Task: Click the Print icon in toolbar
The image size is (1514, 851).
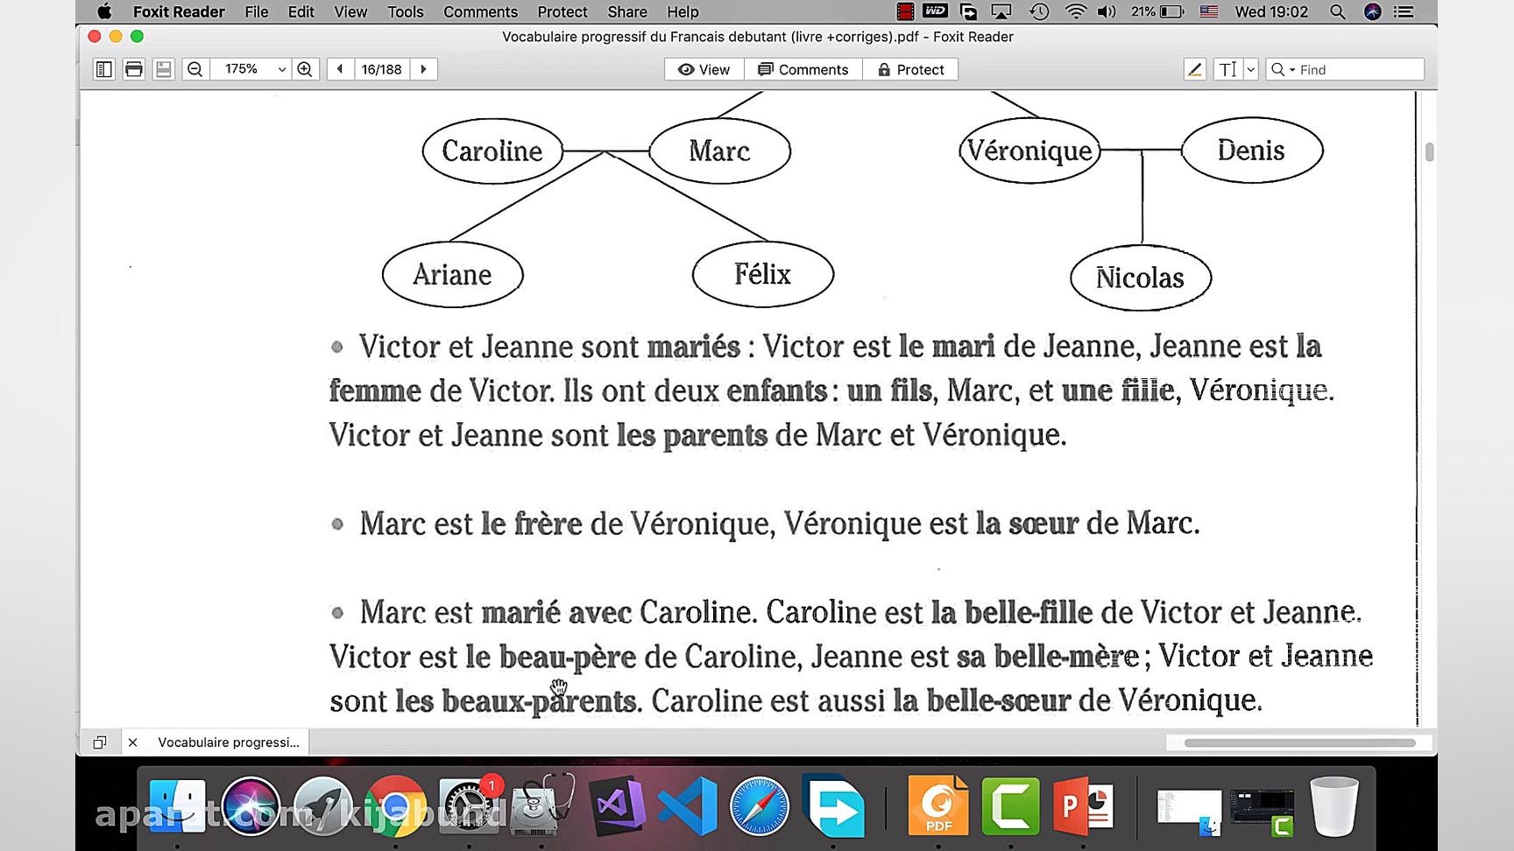Action: [134, 69]
